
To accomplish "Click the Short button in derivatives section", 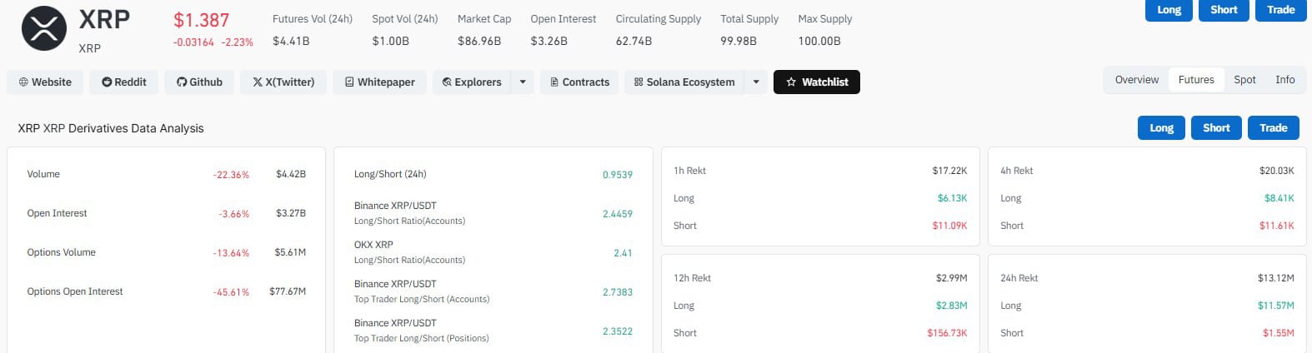I will [x=1216, y=127].
